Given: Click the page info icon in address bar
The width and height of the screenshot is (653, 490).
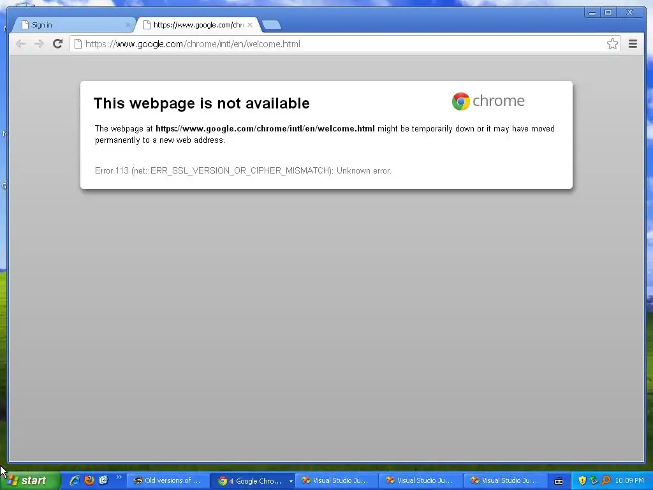Looking at the screenshot, I should (x=78, y=44).
